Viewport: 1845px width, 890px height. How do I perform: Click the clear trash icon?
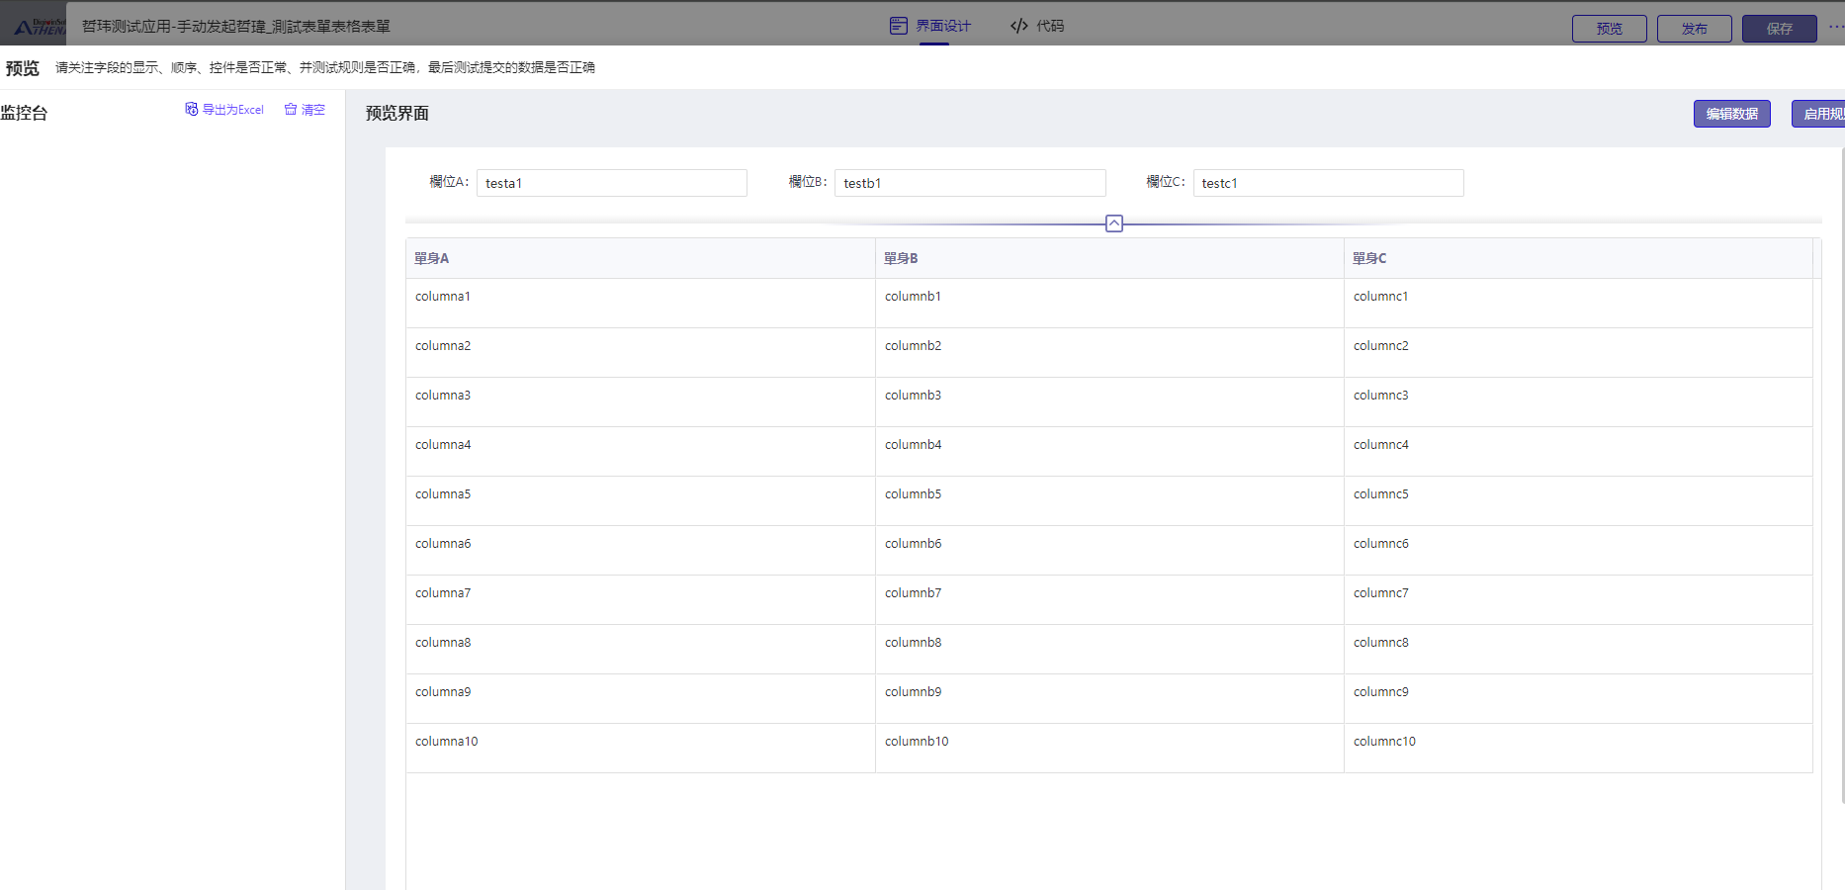291,109
